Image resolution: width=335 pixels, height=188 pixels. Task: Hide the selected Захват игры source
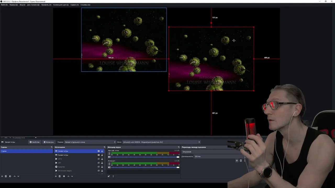pyautogui.click(x=99, y=151)
